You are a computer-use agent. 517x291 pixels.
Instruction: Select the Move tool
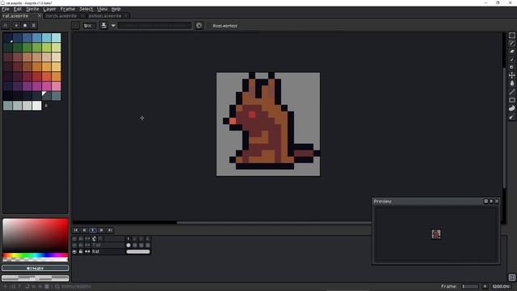tap(511, 75)
